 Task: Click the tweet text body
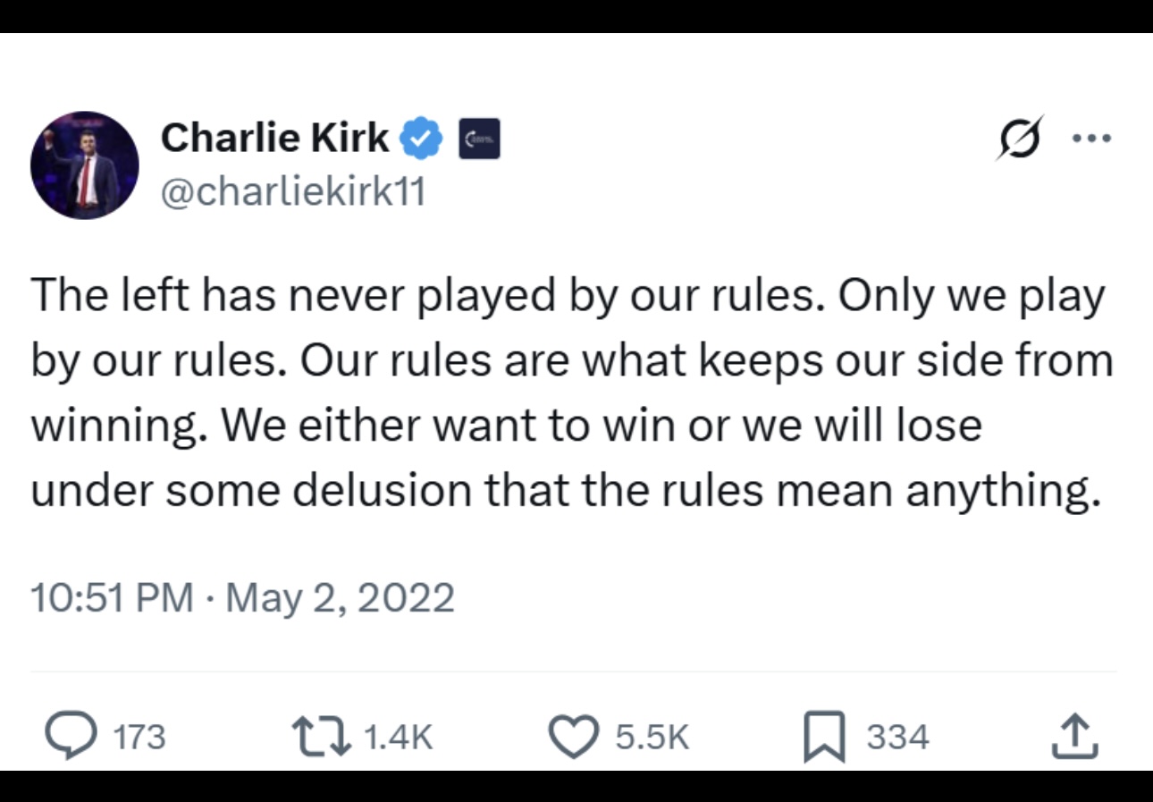coord(572,393)
